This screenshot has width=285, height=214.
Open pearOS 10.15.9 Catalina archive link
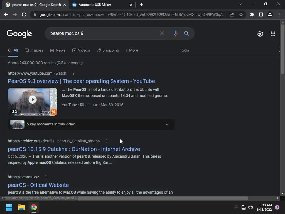pyautogui.click(x=74, y=149)
